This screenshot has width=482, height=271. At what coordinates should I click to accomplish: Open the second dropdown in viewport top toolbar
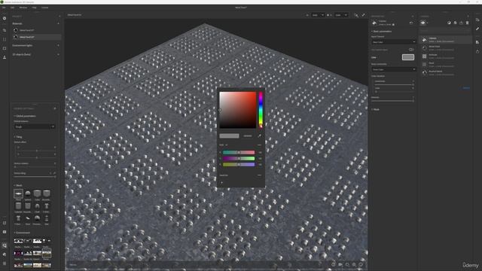pos(341,15)
